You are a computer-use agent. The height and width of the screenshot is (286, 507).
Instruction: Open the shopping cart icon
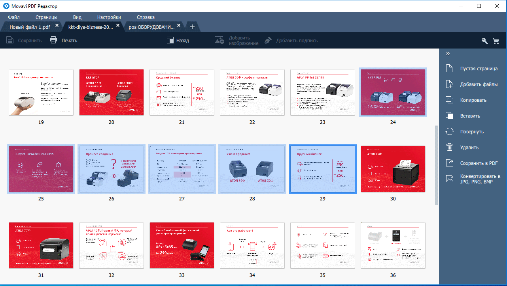496,41
